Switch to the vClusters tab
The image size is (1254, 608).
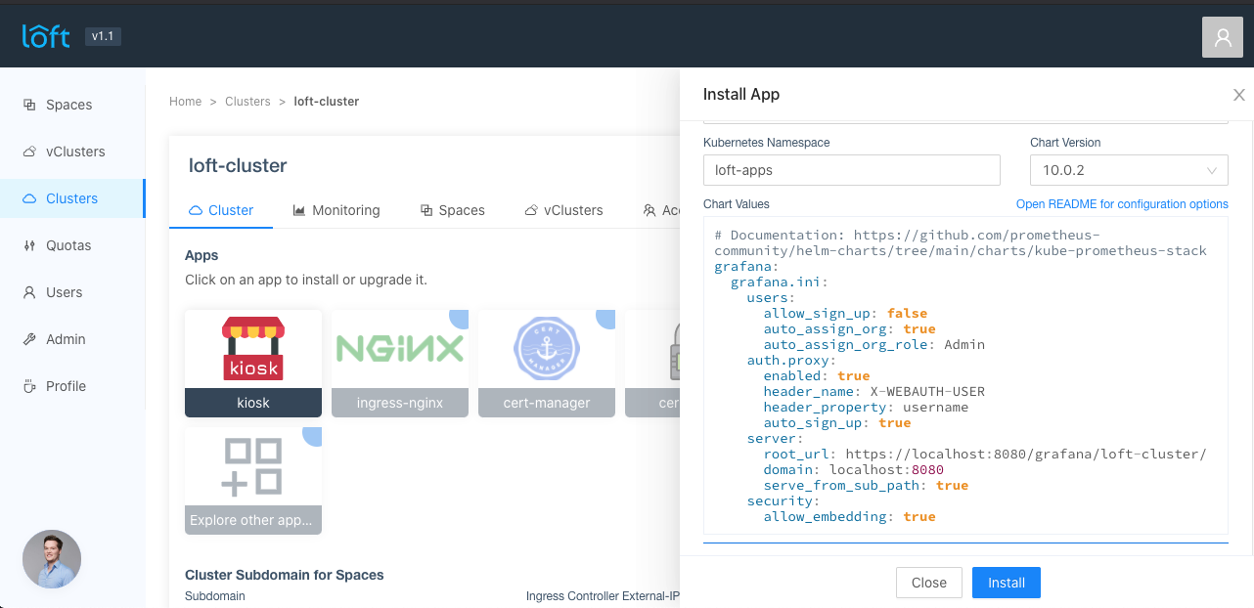click(x=563, y=210)
